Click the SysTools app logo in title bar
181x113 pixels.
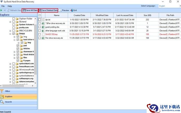coord(2,2)
